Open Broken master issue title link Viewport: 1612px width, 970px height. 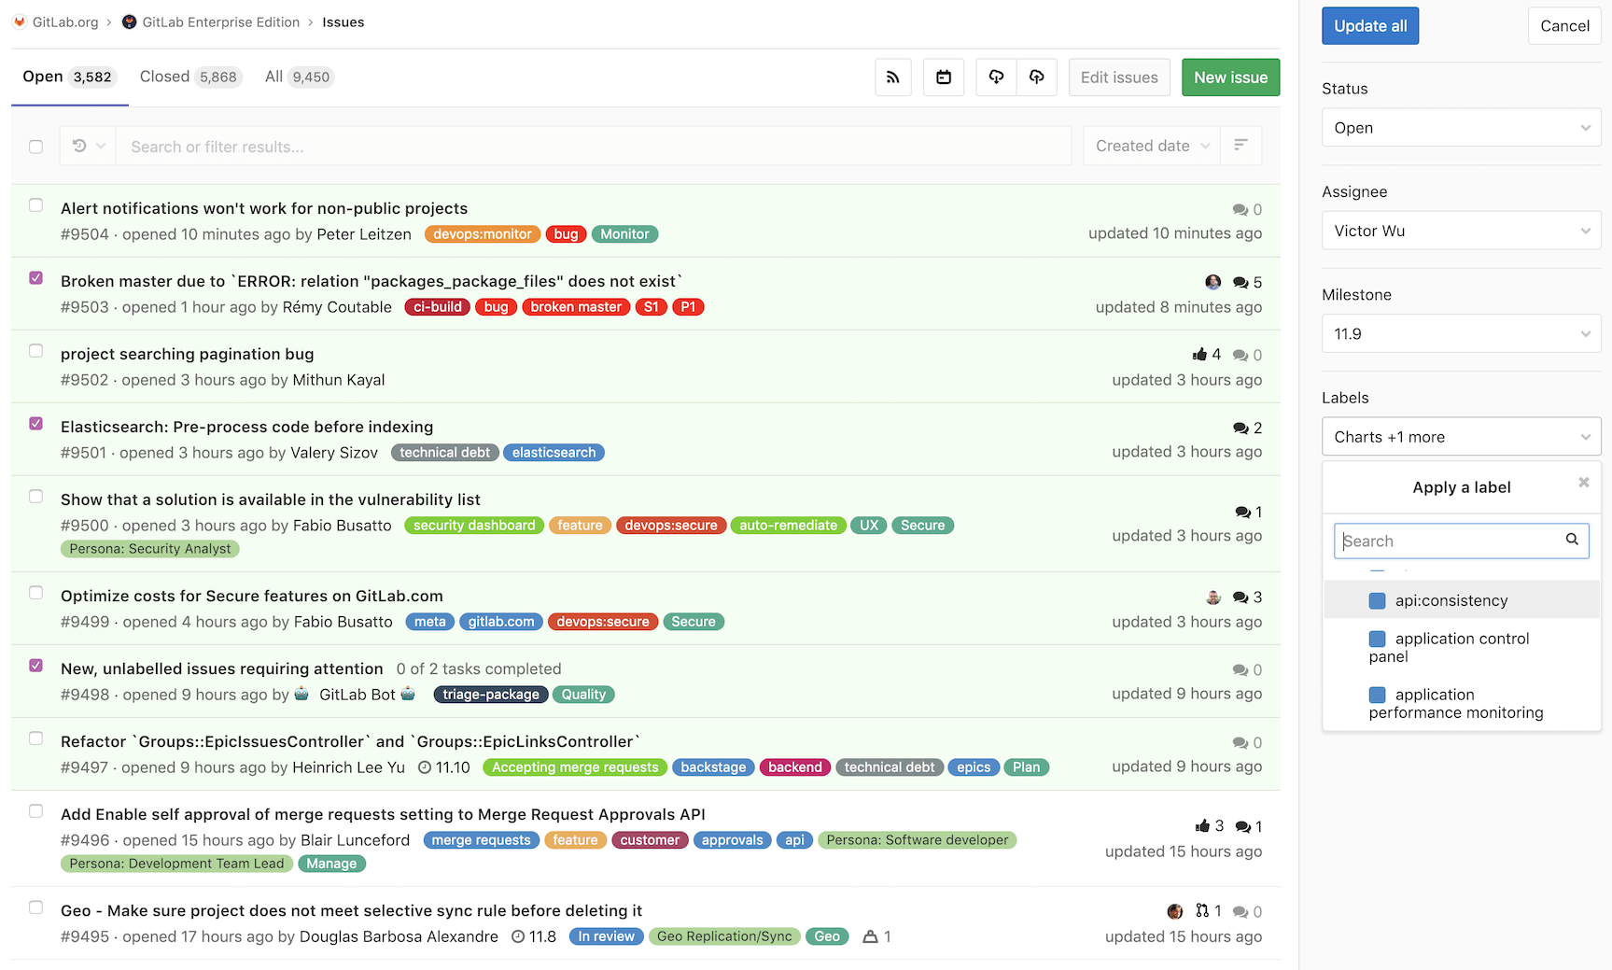click(x=371, y=281)
